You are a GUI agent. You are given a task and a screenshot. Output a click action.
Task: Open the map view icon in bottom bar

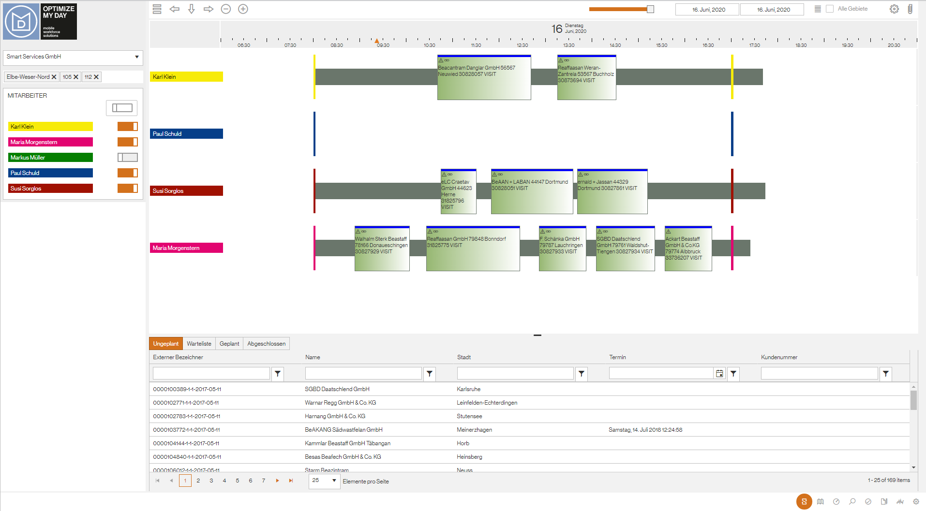(x=821, y=502)
